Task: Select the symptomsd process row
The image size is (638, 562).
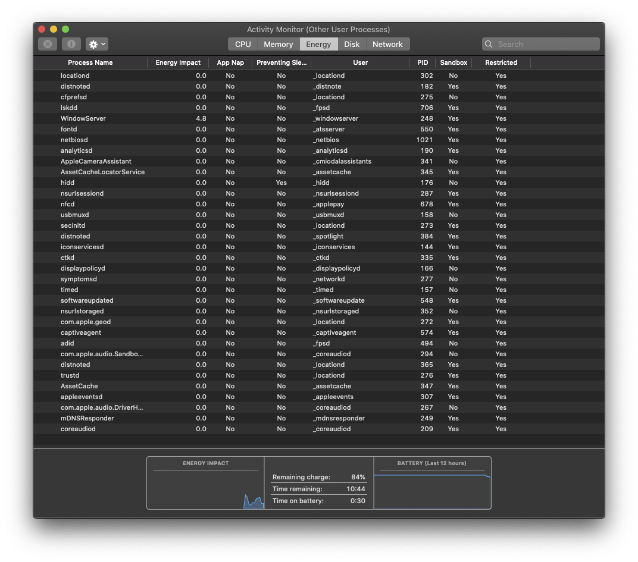Action: [x=319, y=279]
